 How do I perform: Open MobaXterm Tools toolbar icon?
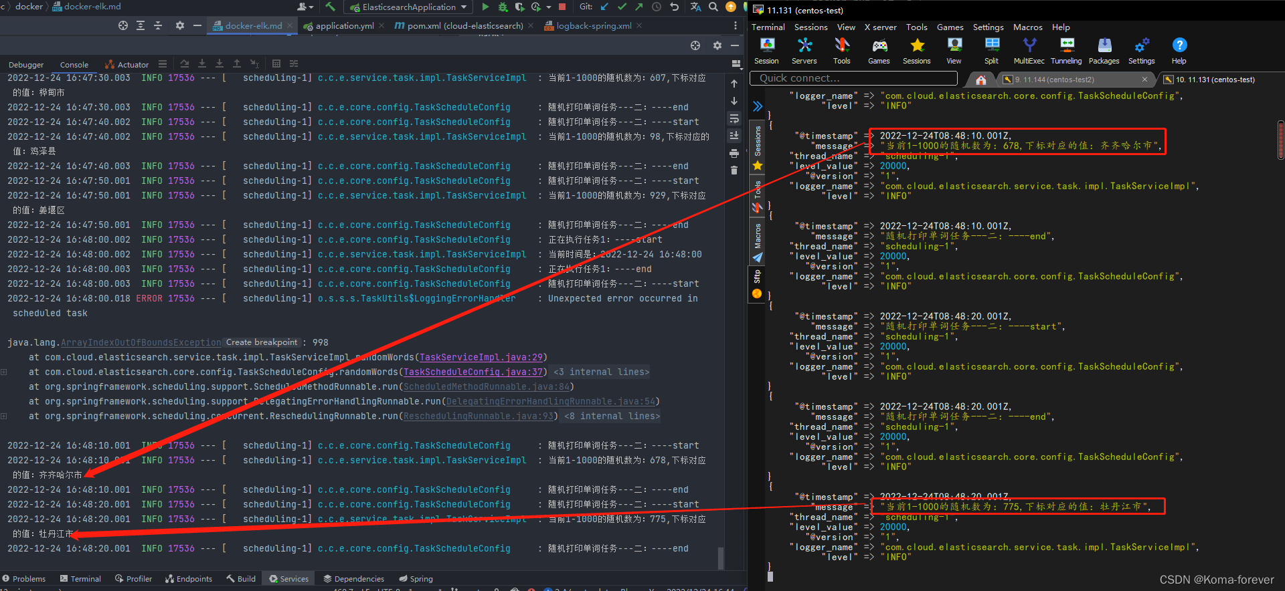pyautogui.click(x=842, y=51)
